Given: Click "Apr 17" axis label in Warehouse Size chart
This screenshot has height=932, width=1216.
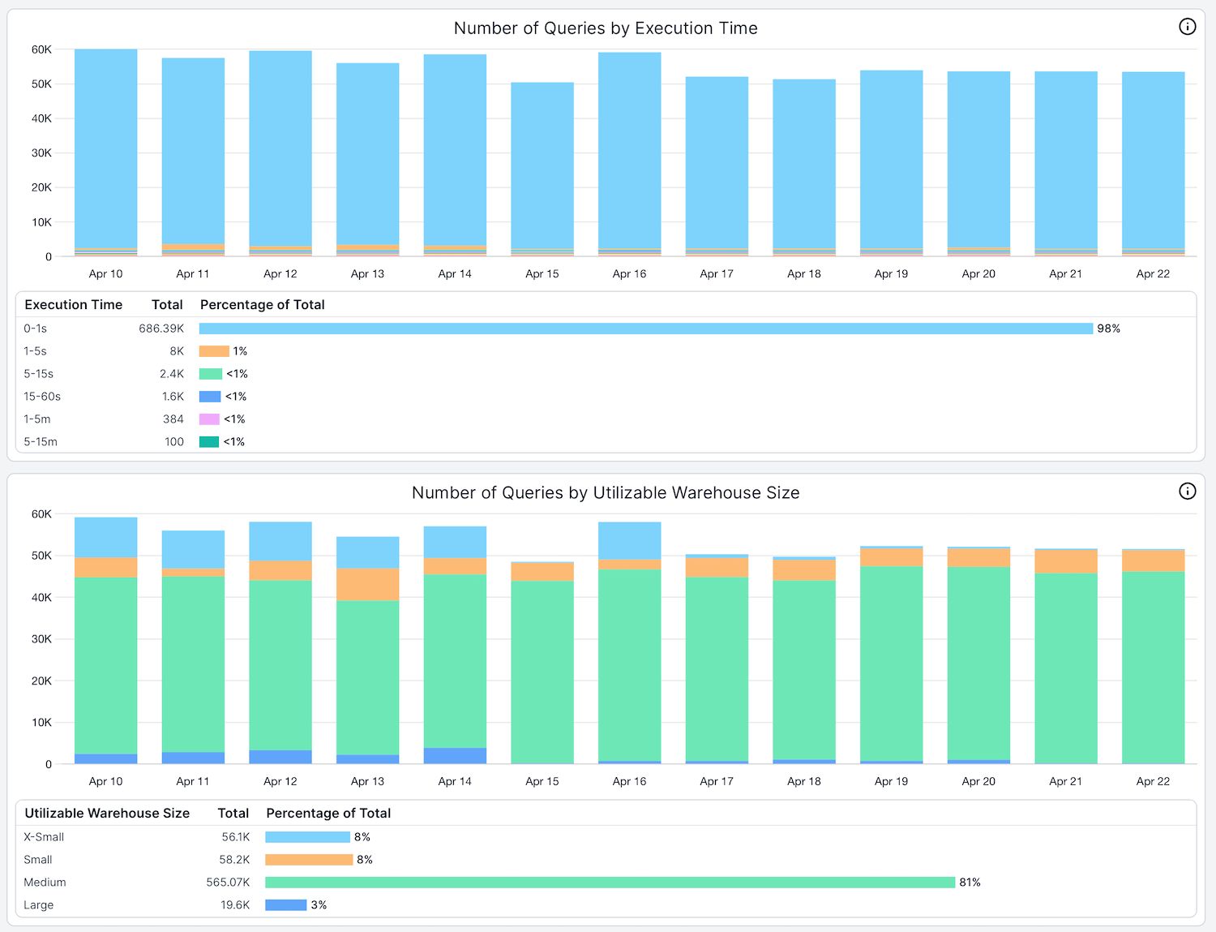Looking at the screenshot, I should tap(717, 782).
